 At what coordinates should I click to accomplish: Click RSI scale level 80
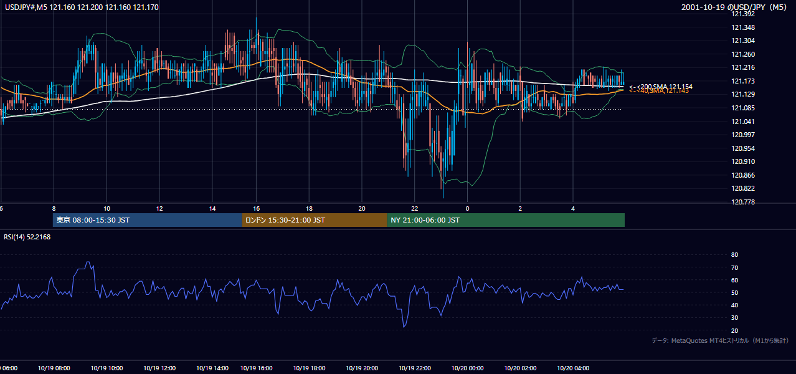tap(734, 255)
